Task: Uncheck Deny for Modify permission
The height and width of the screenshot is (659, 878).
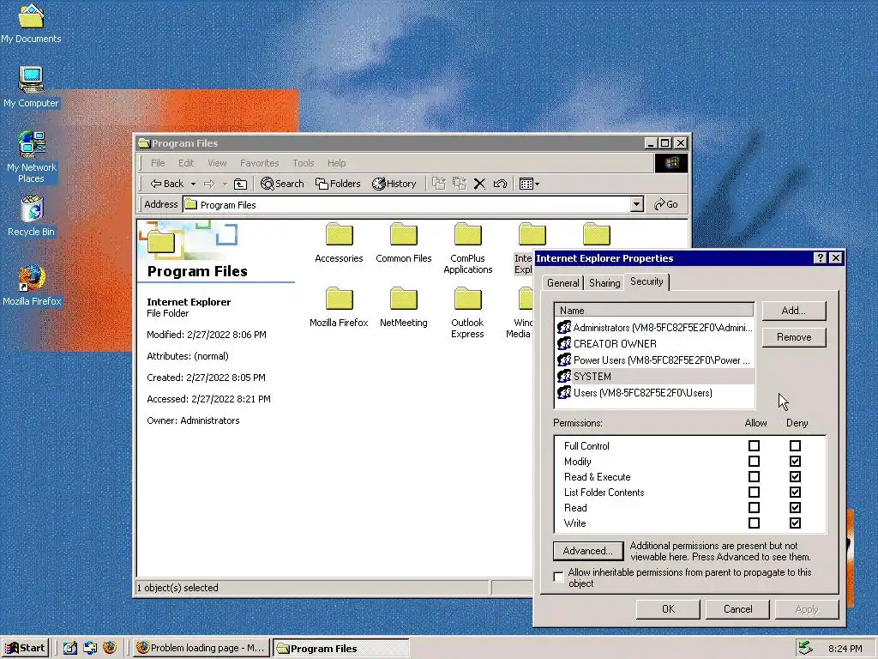Action: pos(795,461)
